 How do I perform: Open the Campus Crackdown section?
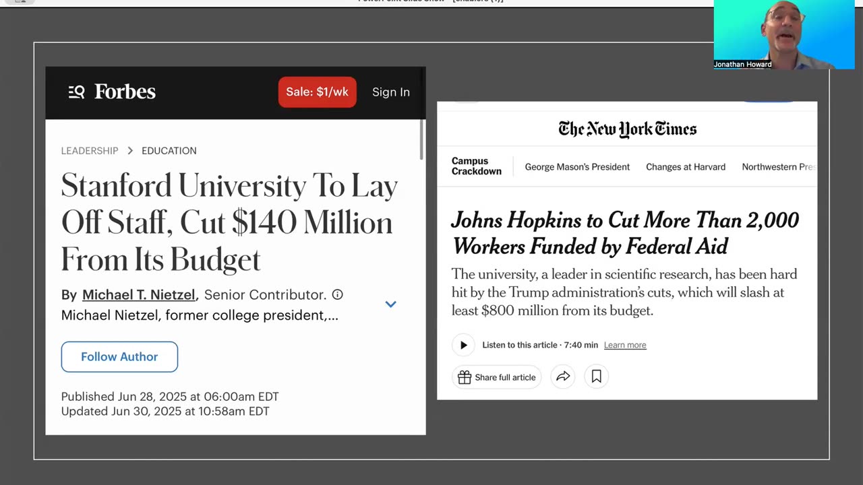pyautogui.click(x=477, y=166)
